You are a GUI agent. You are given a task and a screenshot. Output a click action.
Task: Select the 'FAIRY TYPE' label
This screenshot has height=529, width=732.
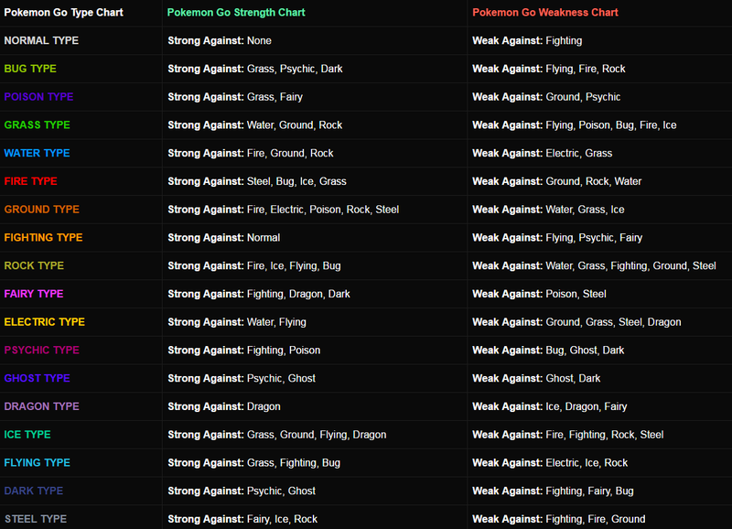coord(34,294)
